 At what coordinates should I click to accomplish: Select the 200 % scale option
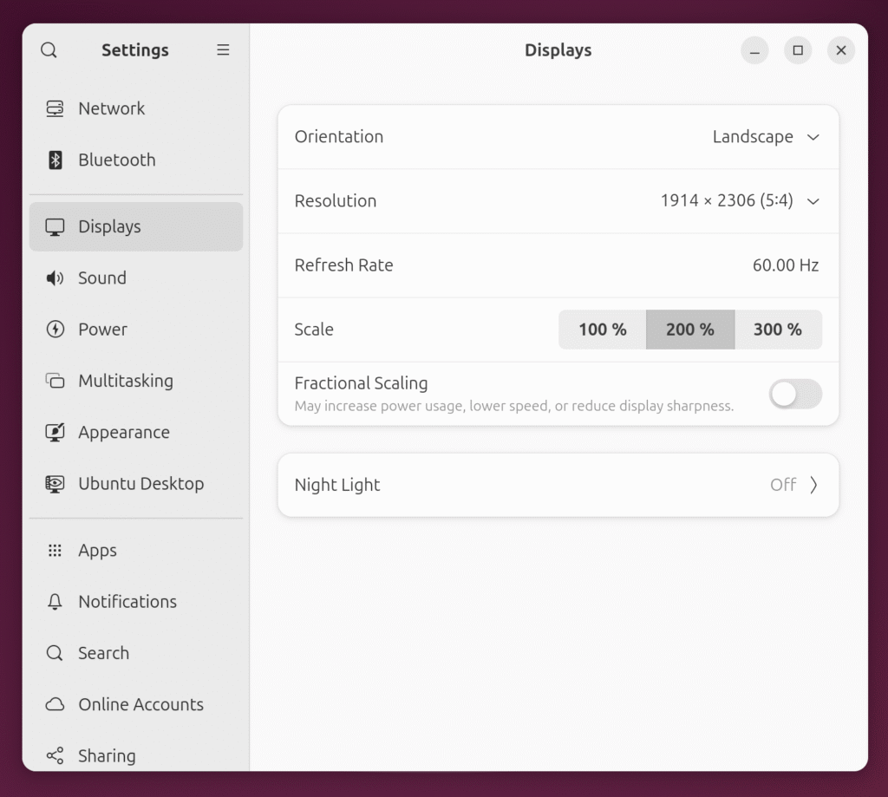click(x=689, y=330)
